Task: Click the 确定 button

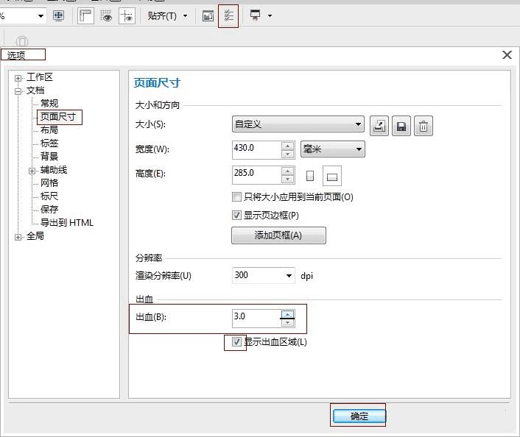Action: click(359, 416)
